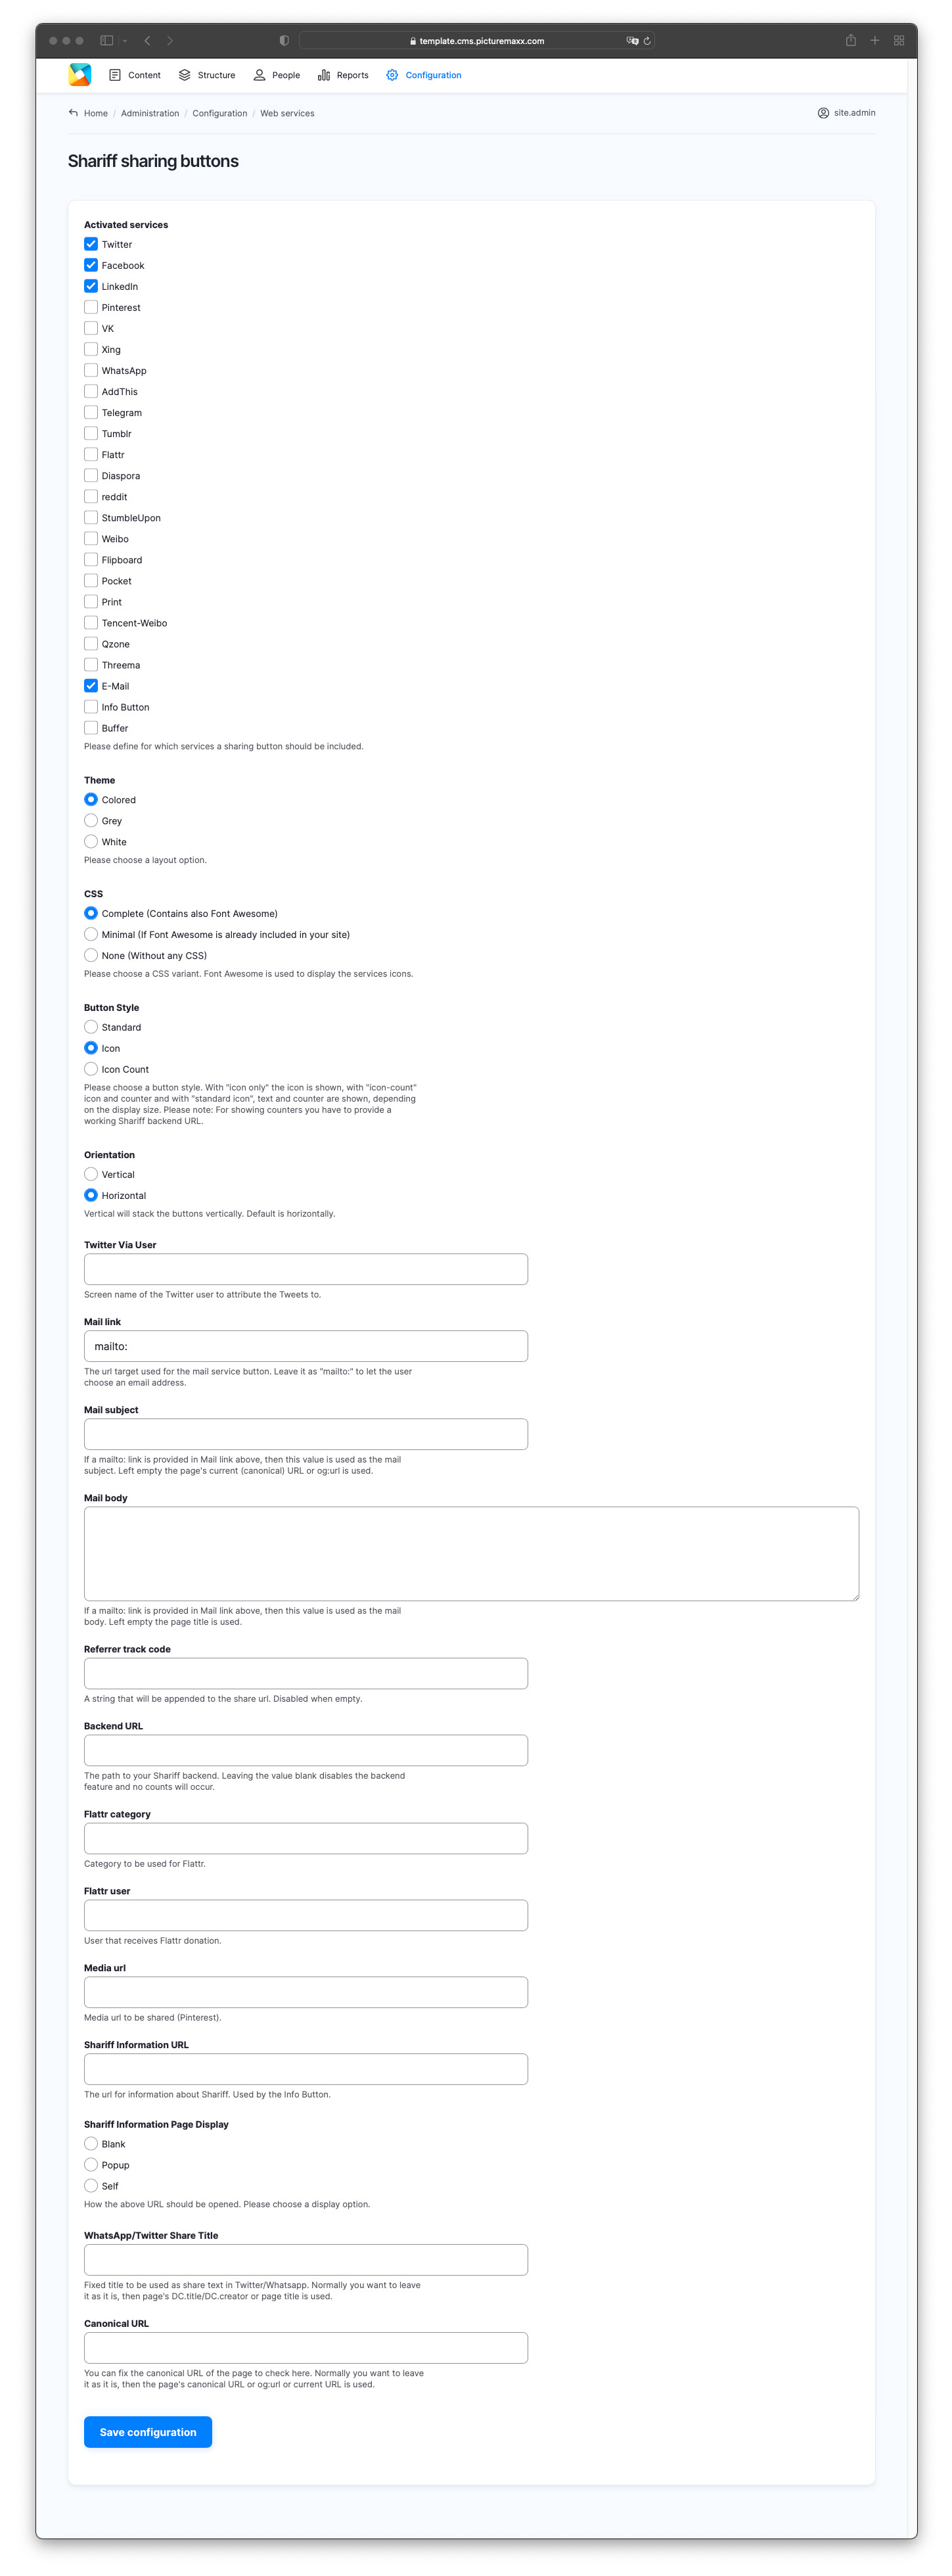The width and height of the screenshot is (952, 2576).
Task: Select the Standard button style
Action: [91, 1027]
